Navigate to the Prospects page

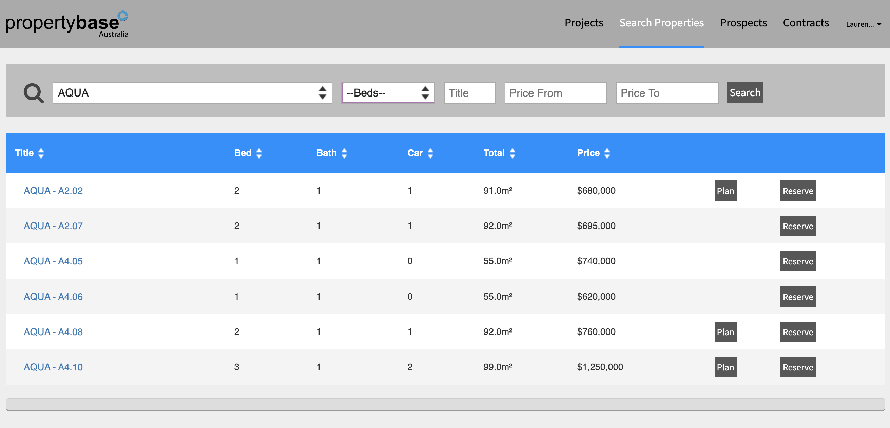click(743, 23)
